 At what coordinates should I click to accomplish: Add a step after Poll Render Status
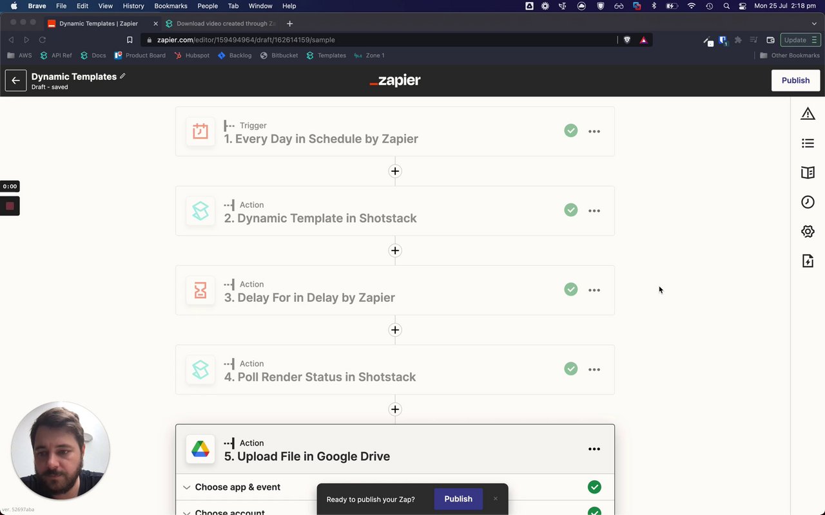tap(395, 409)
